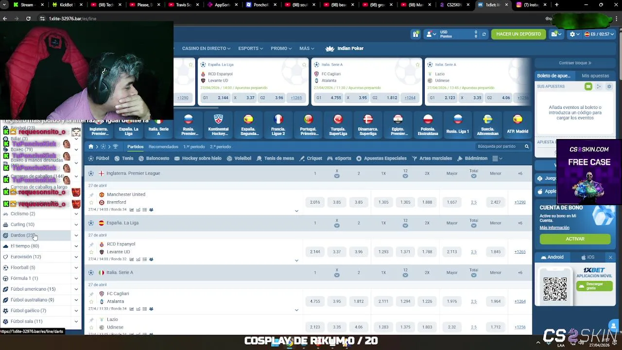Star the Manchester United vs Brentford match

[91, 202]
